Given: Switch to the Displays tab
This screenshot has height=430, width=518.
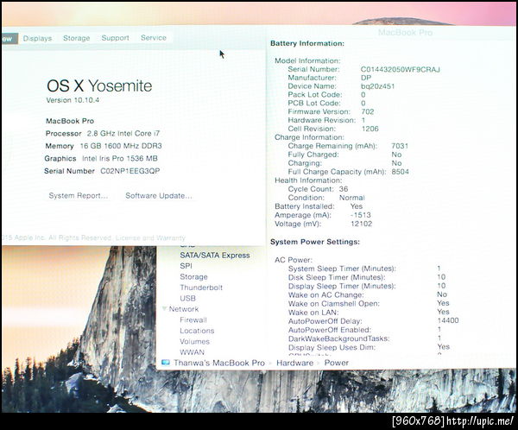Looking at the screenshot, I should (x=37, y=38).
